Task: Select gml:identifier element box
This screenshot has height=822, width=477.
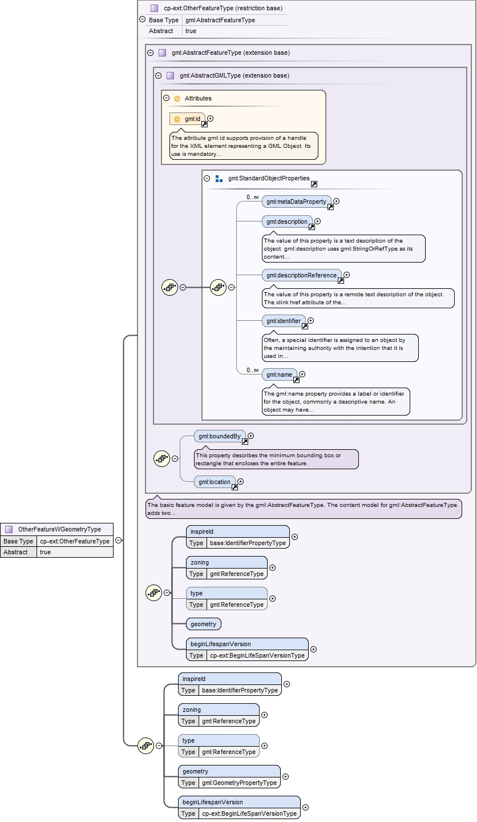Action: (x=284, y=321)
